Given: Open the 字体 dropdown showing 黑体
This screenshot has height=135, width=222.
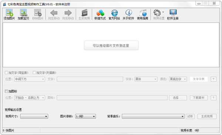Looking at the screenshot, I should pyautogui.click(x=146, y=79).
